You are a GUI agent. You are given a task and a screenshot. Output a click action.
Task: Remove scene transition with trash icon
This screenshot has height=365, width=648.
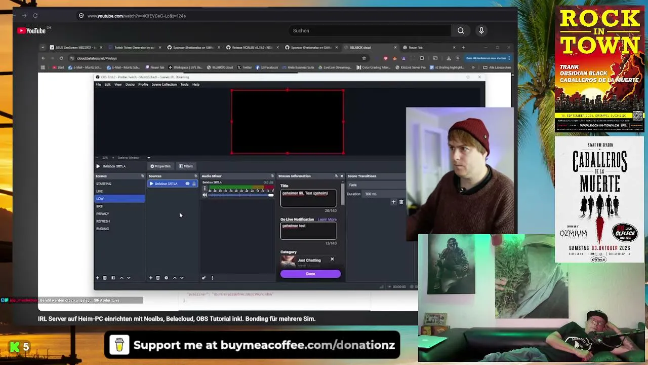click(401, 202)
